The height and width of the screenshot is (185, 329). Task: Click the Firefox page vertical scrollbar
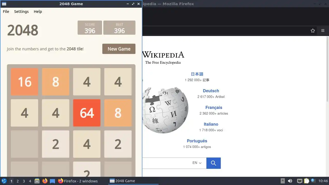(x=327, y=69)
